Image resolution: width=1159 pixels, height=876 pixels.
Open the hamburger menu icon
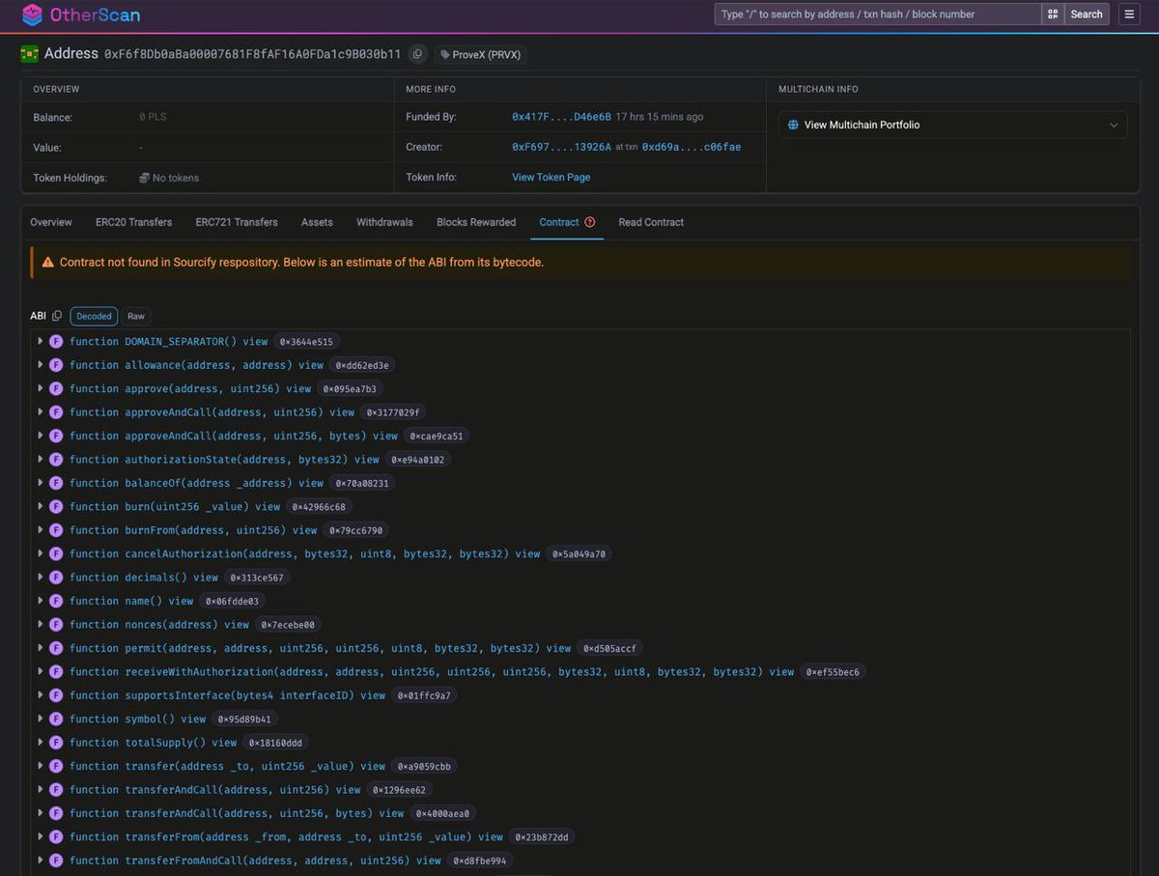(x=1129, y=14)
